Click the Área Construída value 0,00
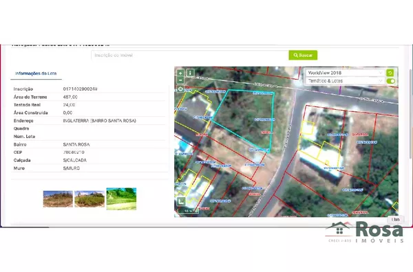Screen dimensions: 413x272 point(67,113)
